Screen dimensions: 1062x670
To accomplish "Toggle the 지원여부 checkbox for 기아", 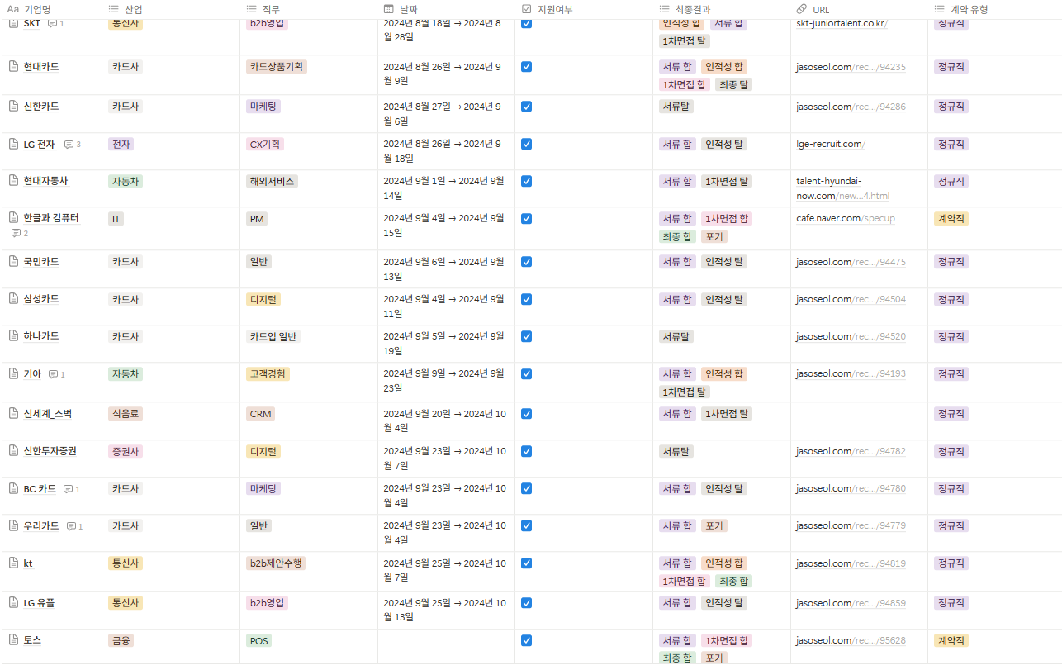I will tap(526, 373).
